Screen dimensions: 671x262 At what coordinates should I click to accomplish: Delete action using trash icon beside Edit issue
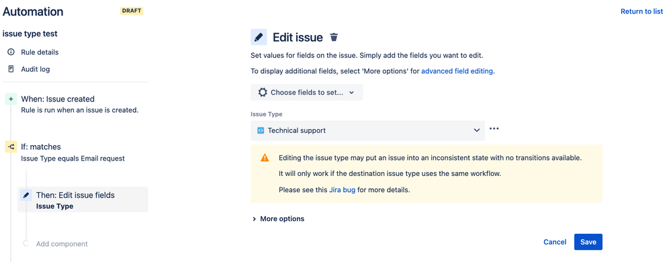click(334, 37)
